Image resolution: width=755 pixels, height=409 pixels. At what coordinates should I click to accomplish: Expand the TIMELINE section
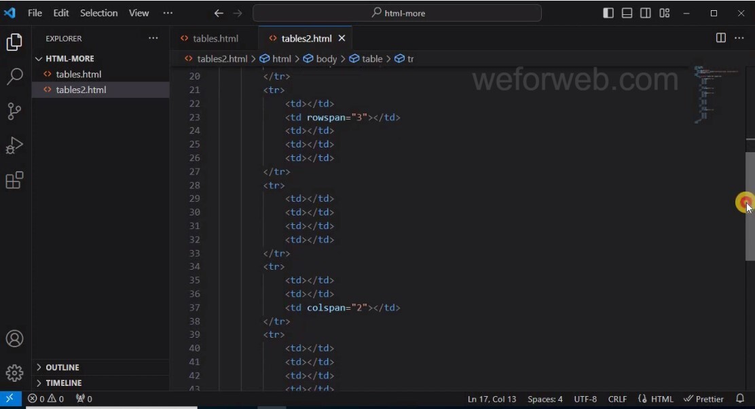coord(63,383)
